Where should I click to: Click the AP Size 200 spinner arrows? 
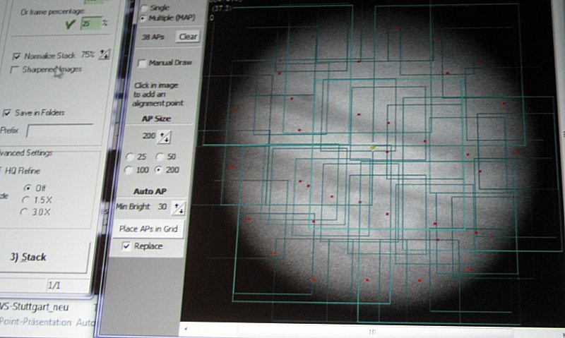point(165,136)
